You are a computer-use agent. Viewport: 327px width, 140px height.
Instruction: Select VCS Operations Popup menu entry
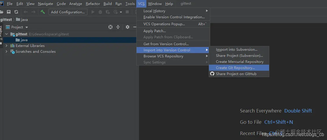(173, 24)
